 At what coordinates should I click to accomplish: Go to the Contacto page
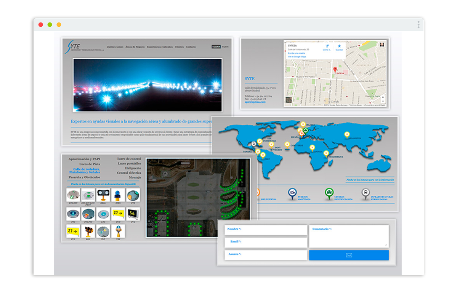tap(191, 47)
